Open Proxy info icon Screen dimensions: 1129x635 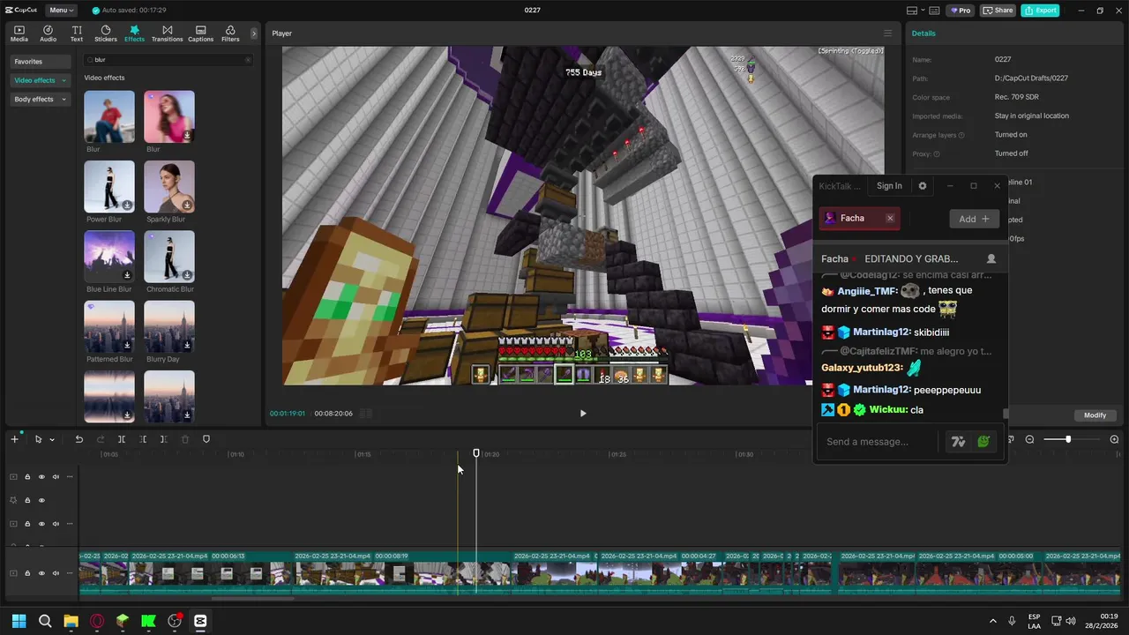pos(937,153)
